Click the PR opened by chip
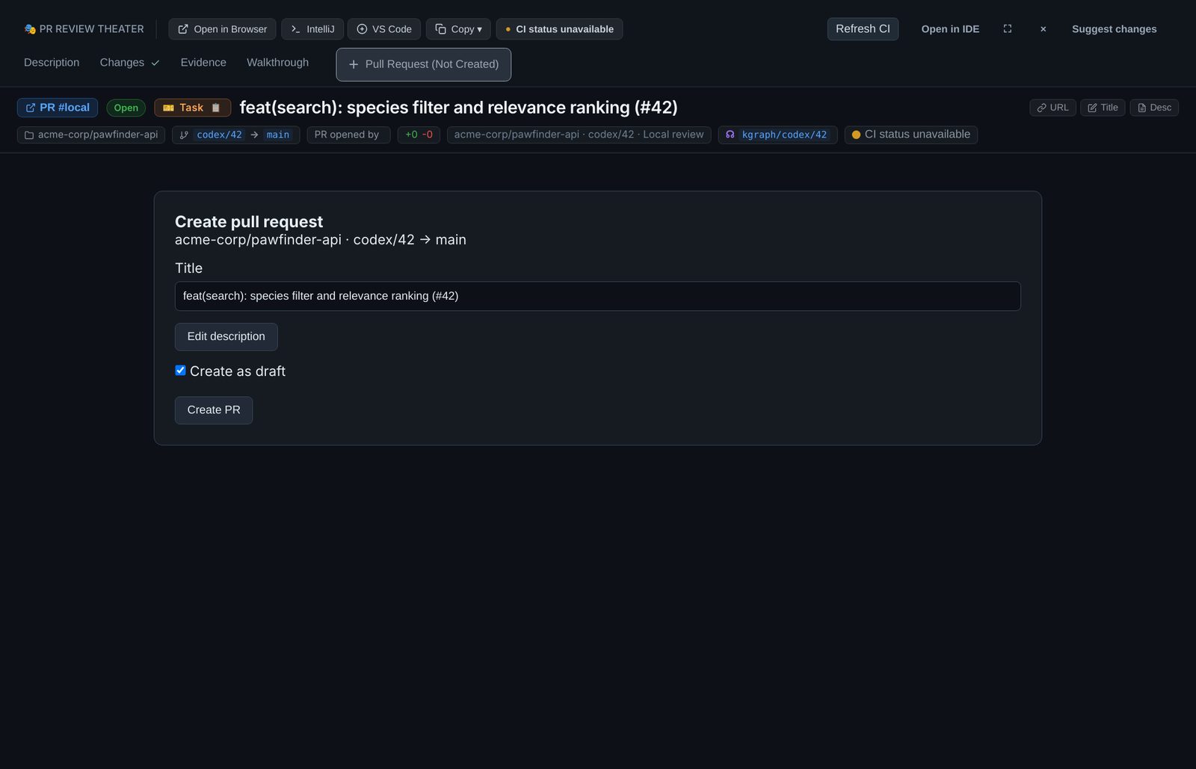 tap(348, 135)
